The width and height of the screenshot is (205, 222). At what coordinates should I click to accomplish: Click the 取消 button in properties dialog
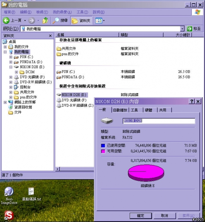165,216
